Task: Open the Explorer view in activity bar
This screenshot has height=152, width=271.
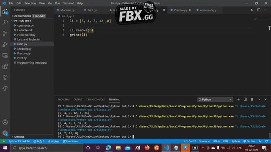Action: (x=5, y=11)
